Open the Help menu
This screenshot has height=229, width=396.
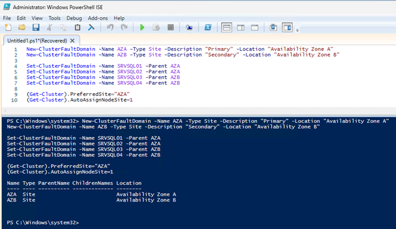click(x=119, y=18)
